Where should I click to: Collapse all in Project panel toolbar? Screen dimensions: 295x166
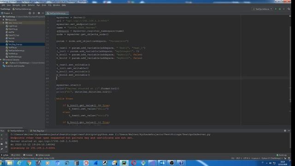pyautogui.click(x=34, y=13)
